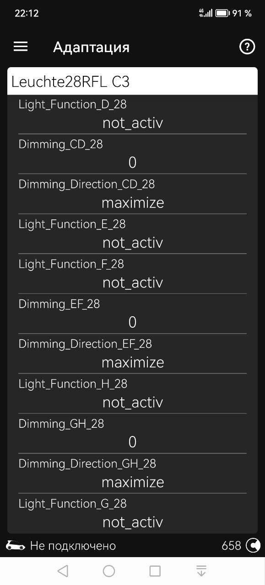Open Light_Function_F_28 setting
This screenshot has width=265, height=585.
tap(132, 274)
